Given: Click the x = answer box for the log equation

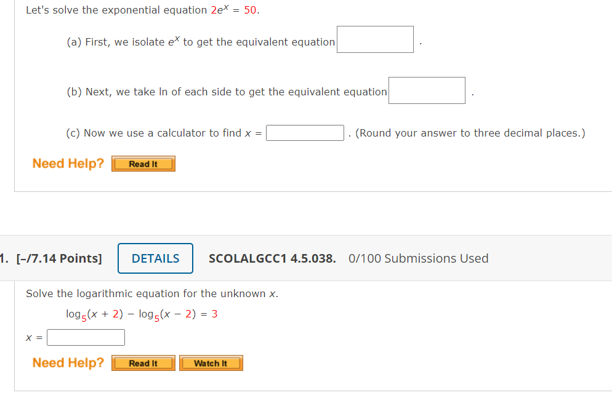Looking at the screenshot, I should point(86,337).
